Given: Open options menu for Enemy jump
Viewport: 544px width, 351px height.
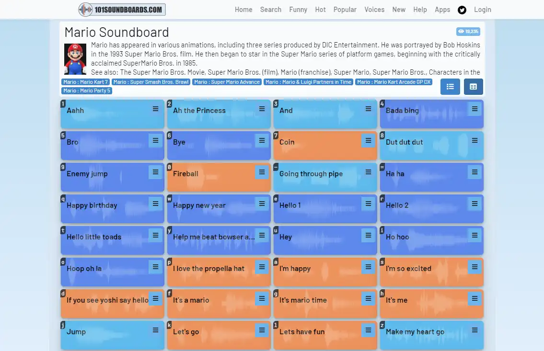Looking at the screenshot, I should tap(155, 172).
